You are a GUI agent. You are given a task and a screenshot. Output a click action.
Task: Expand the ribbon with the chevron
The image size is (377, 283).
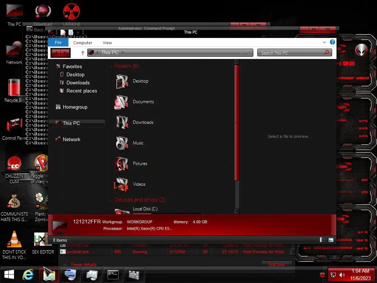[x=324, y=42]
